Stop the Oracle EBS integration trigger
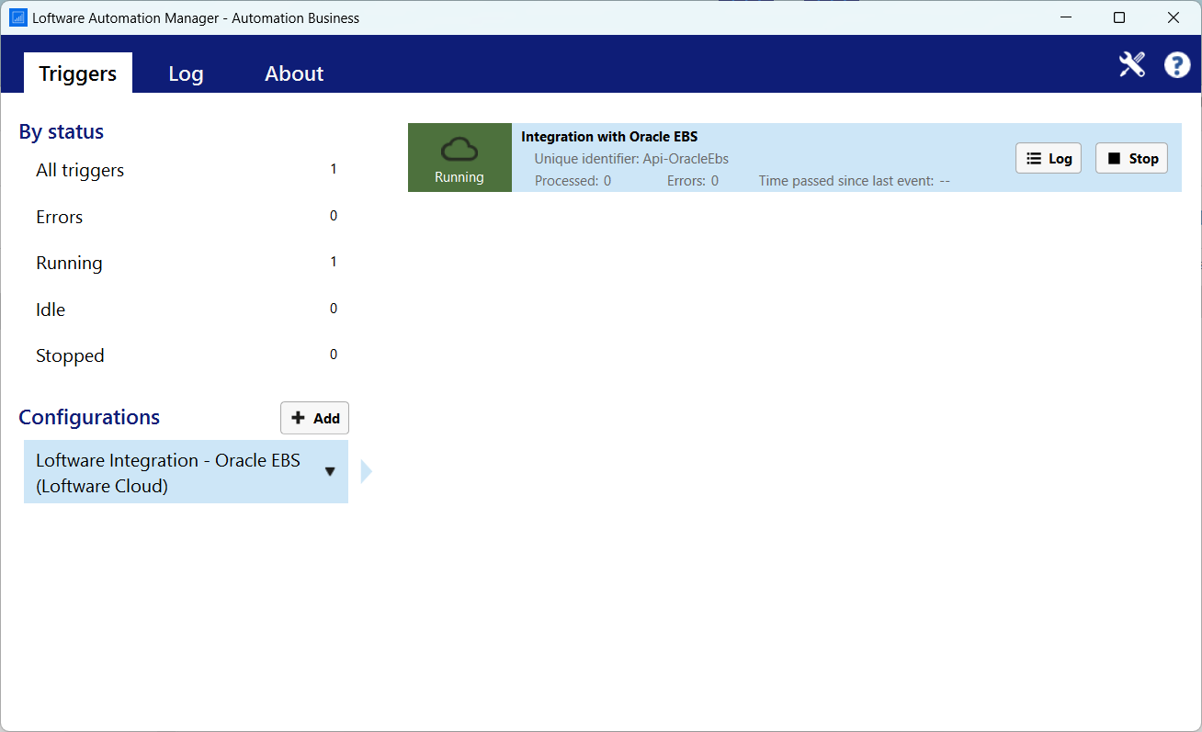This screenshot has width=1202, height=732. click(x=1131, y=158)
